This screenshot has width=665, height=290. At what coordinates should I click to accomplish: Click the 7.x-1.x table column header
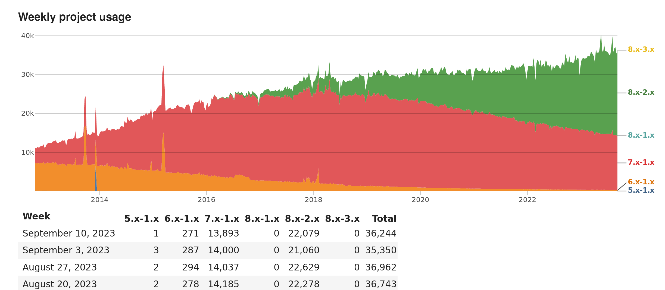[x=222, y=219]
